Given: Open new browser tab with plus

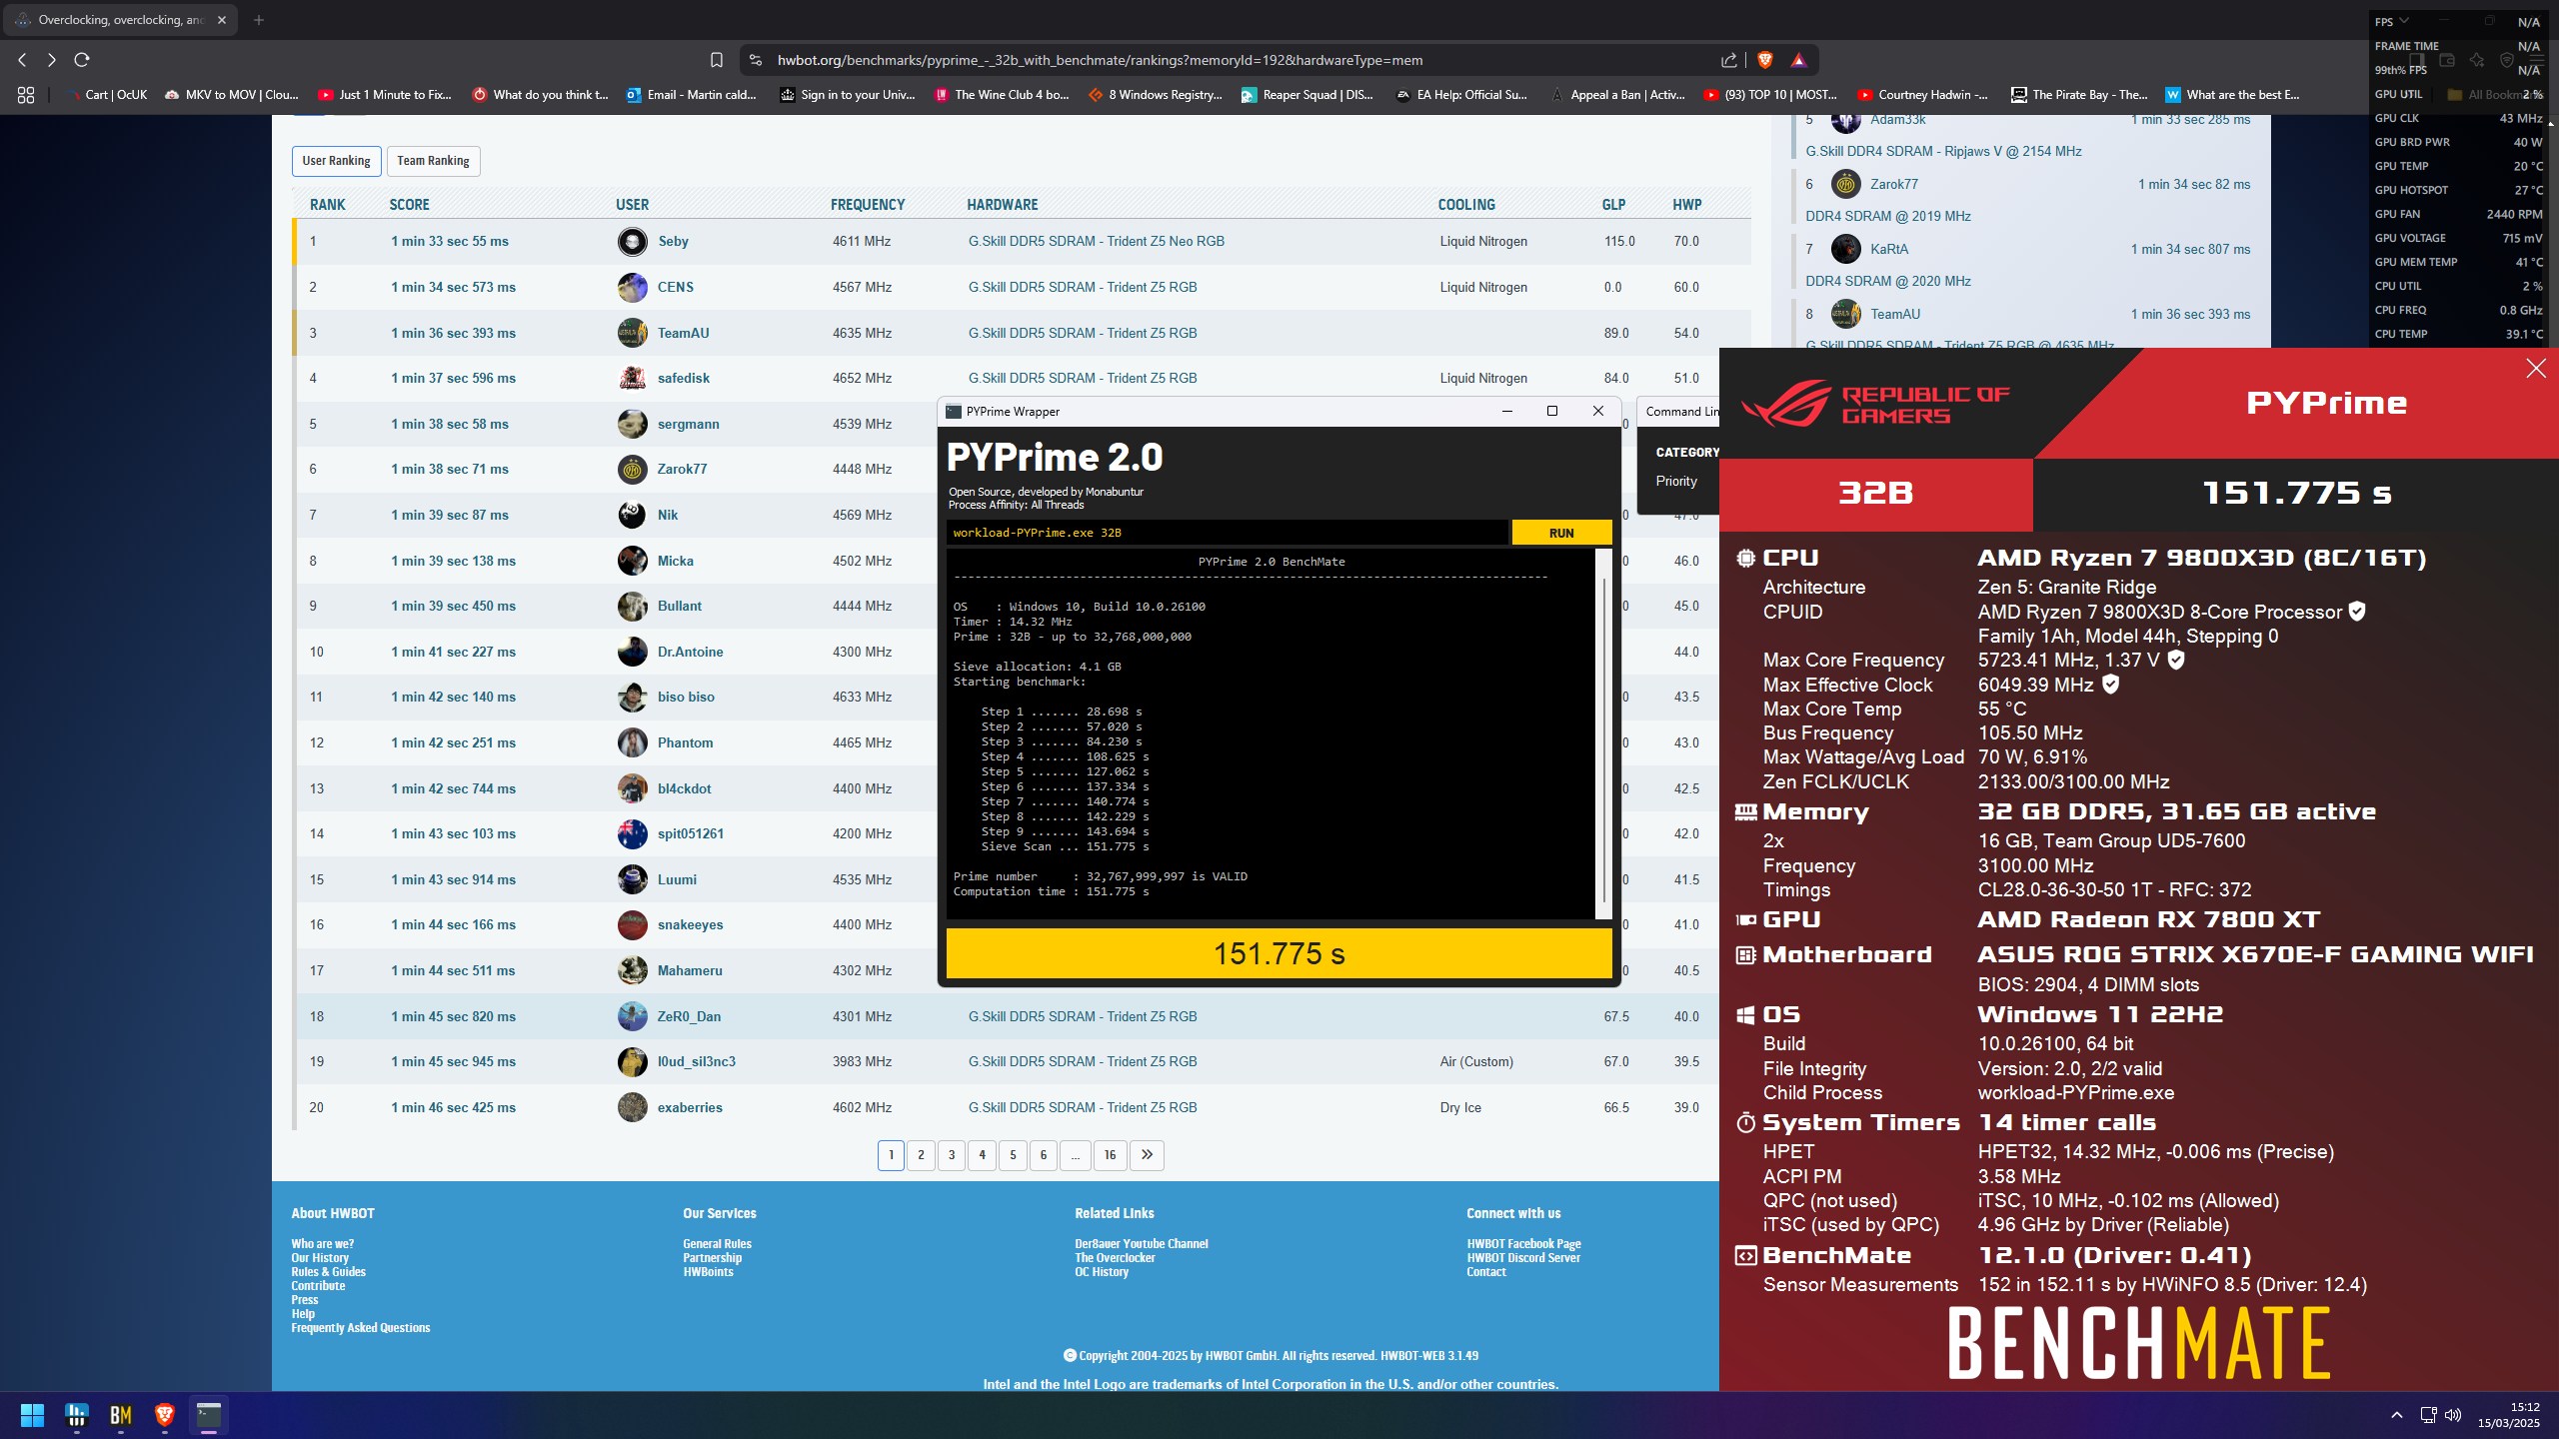Looking at the screenshot, I should click(259, 20).
